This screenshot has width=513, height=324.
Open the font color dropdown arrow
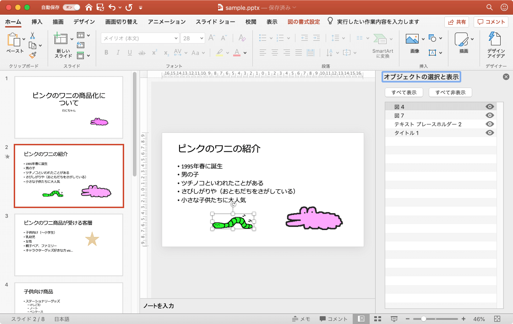(x=246, y=53)
